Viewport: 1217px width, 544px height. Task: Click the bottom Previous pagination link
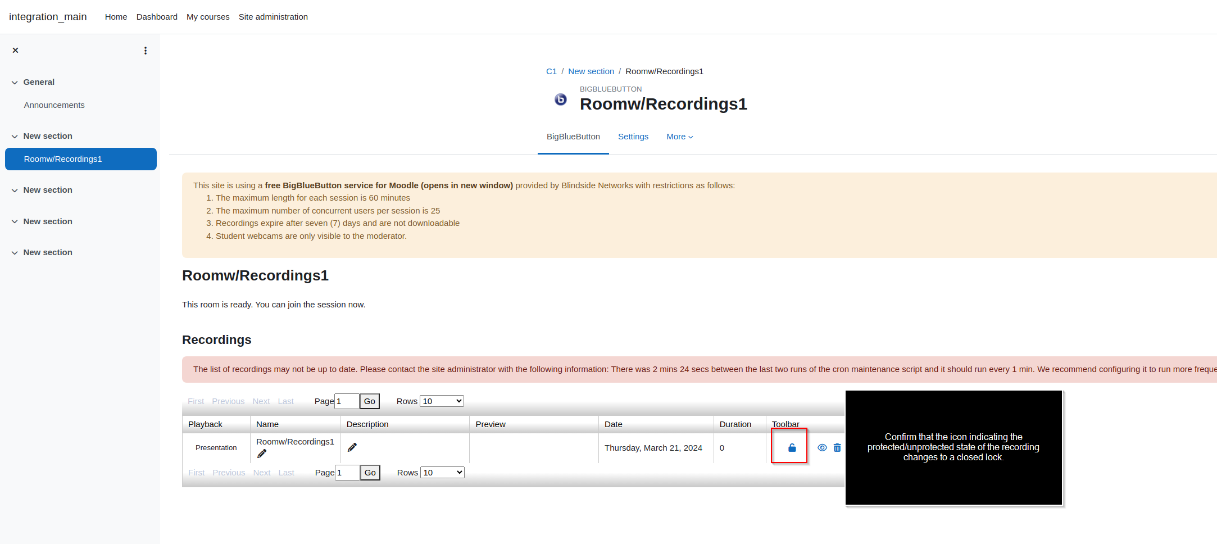tap(229, 473)
